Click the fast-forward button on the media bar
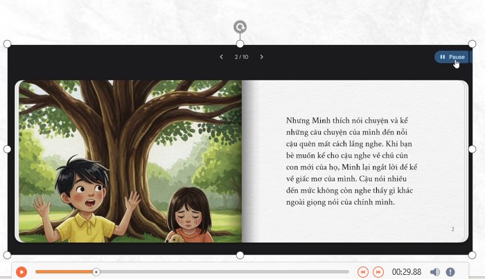 [x=378, y=272]
